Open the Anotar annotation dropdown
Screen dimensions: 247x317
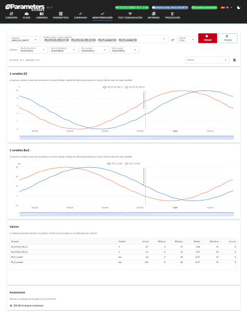click(x=207, y=60)
